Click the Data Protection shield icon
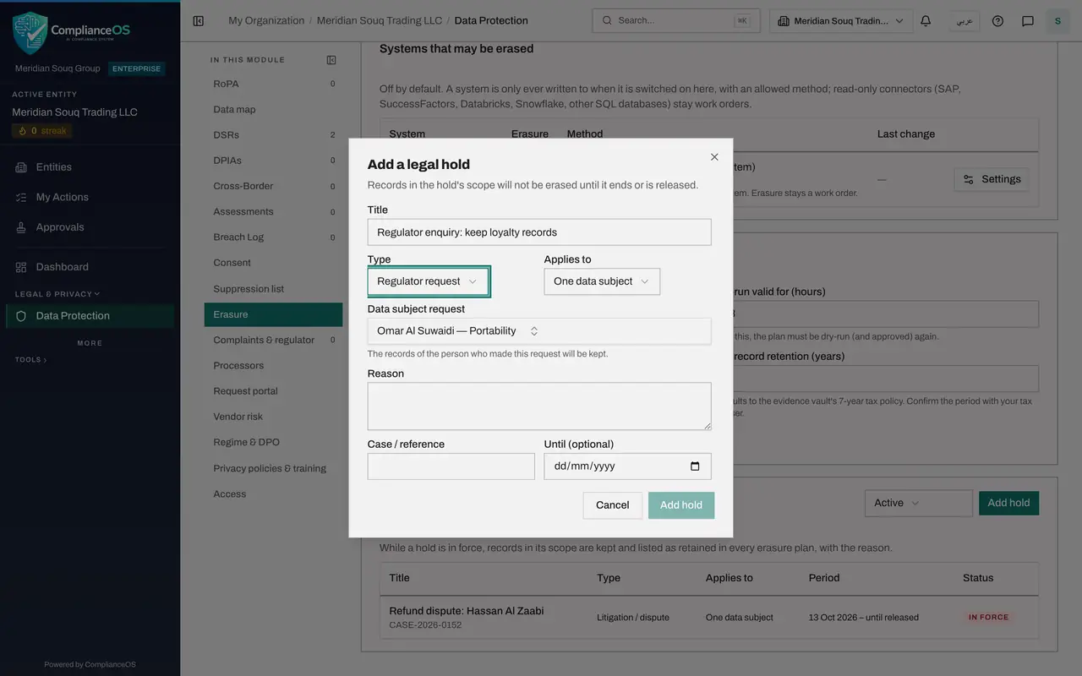The image size is (1082, 676). (x=21, y=316)
